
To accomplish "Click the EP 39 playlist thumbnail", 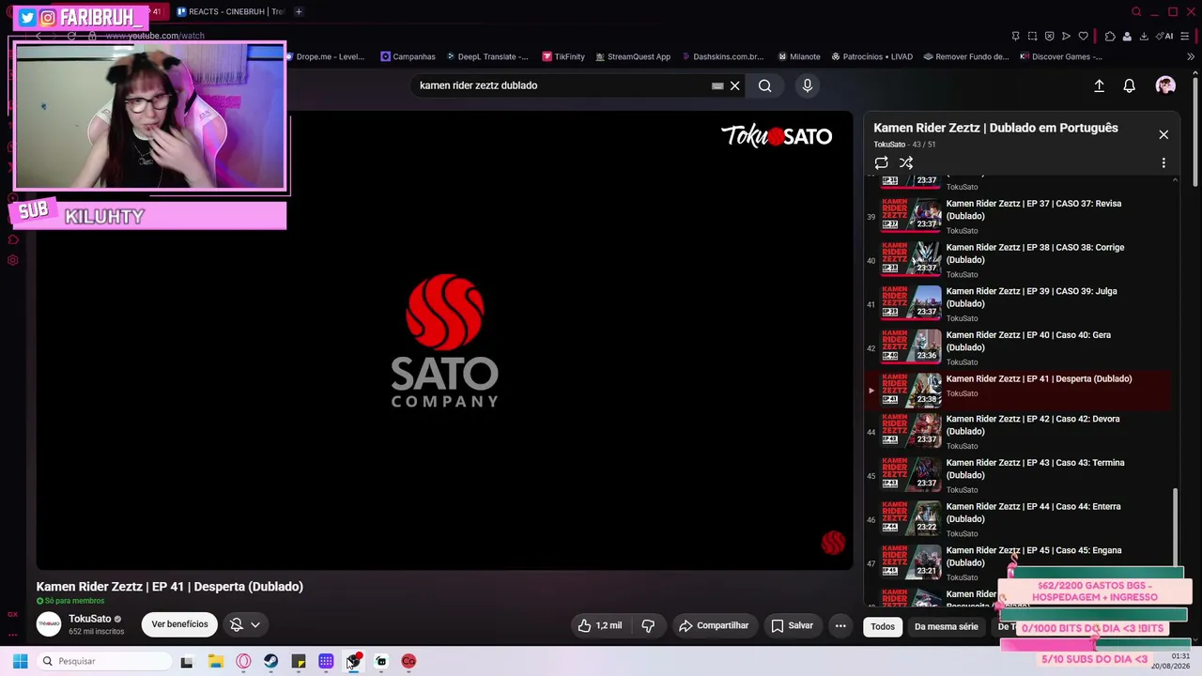I will (x=911, y=301).
